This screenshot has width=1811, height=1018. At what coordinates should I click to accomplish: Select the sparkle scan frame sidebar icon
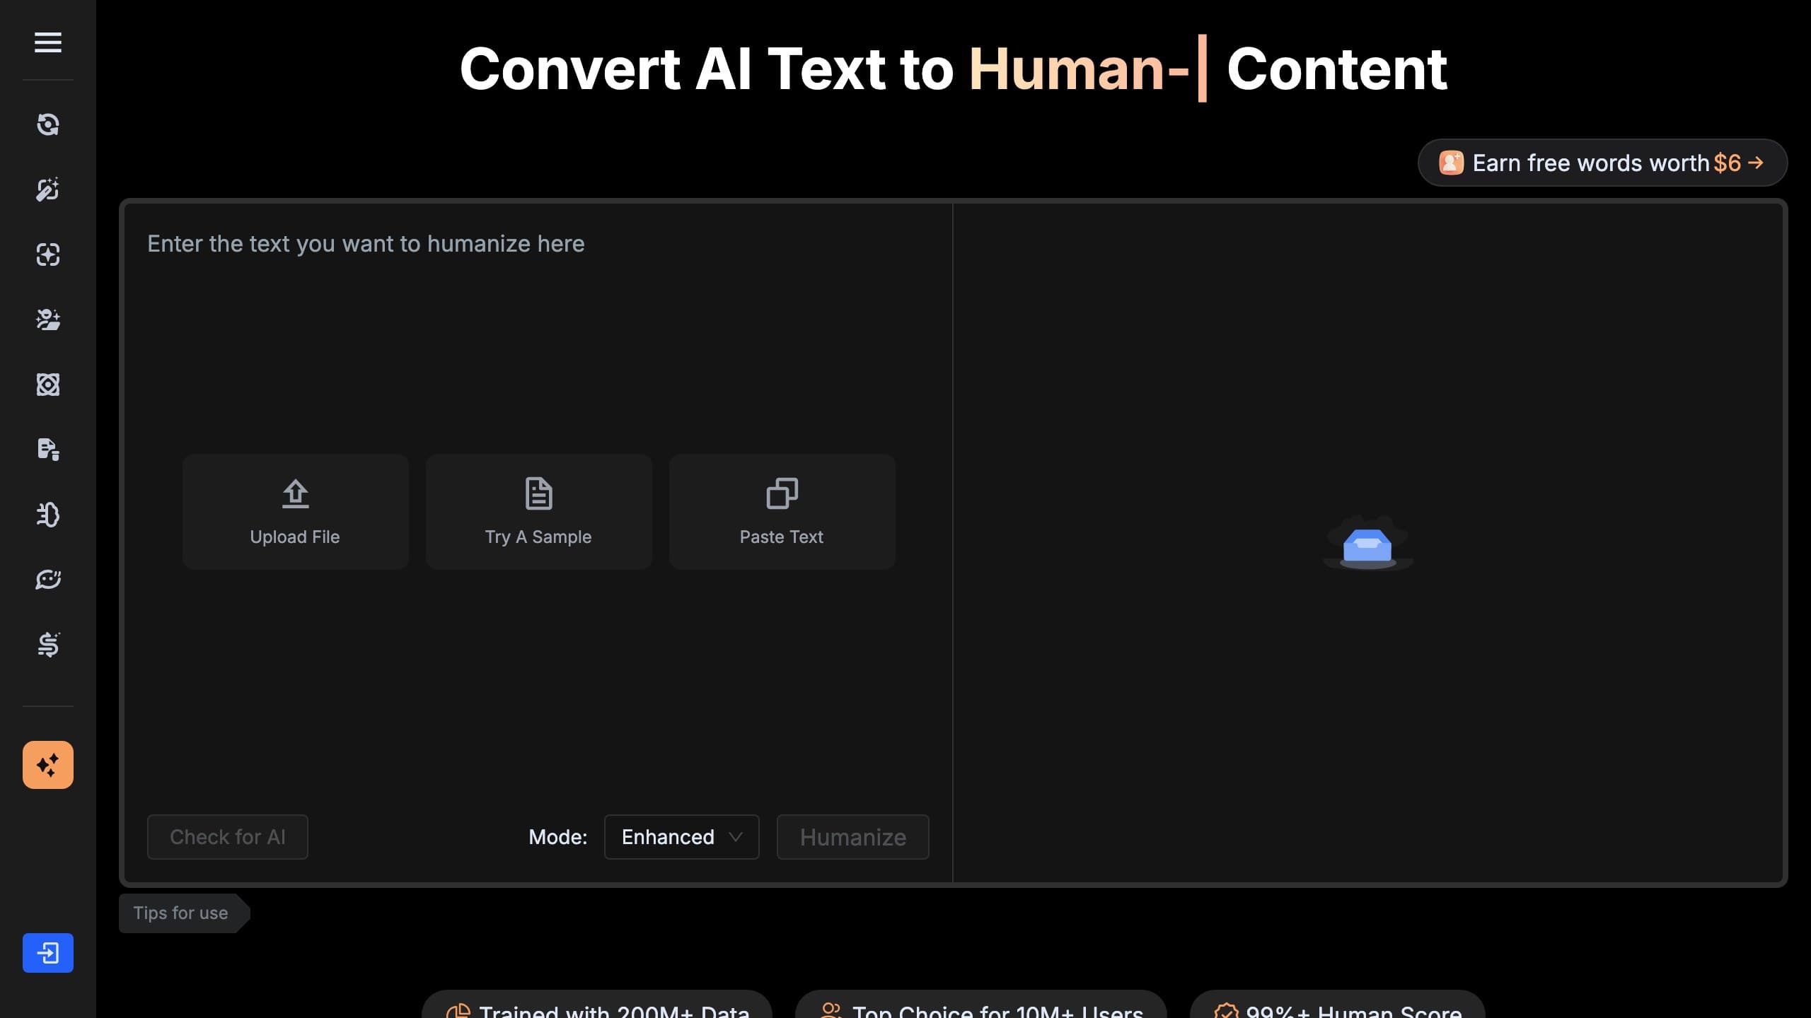click(x=48, y=255)
